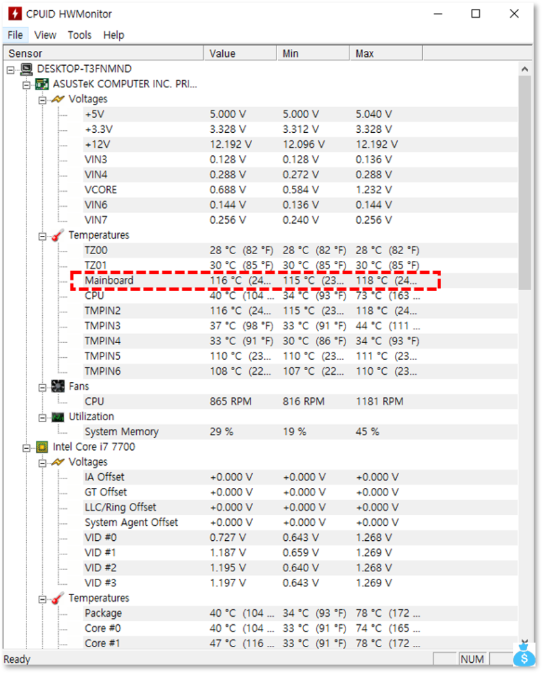The image size is (542, 673).
Task: Select the TMPIN5 row
Action: [x=300, y=356]
